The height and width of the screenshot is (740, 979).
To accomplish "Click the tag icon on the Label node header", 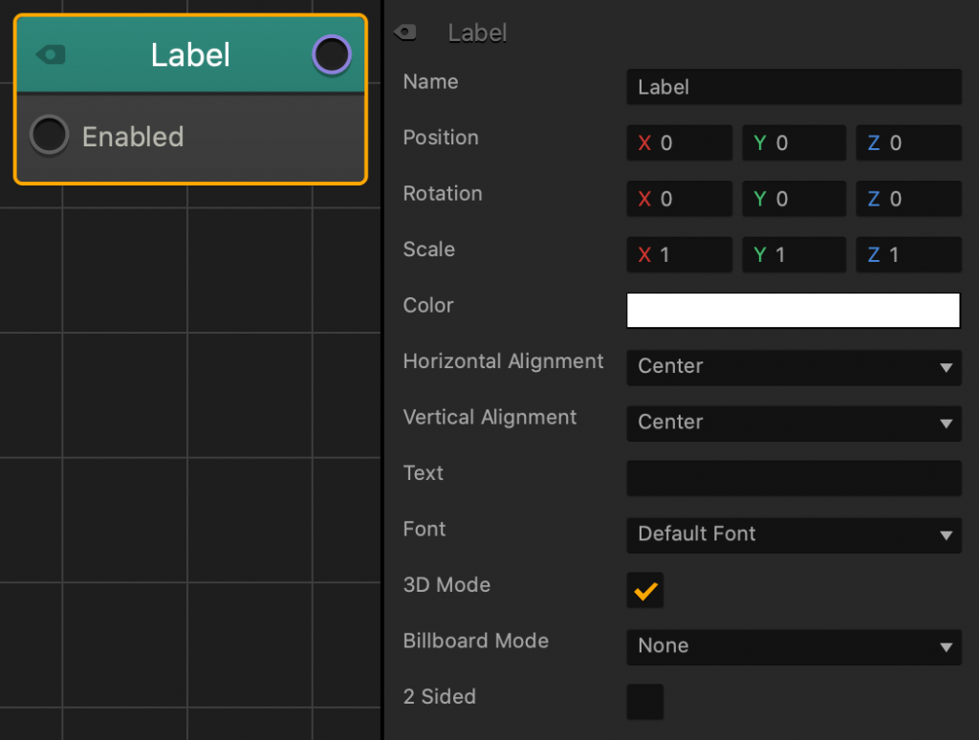I will [x=48, y=54].
